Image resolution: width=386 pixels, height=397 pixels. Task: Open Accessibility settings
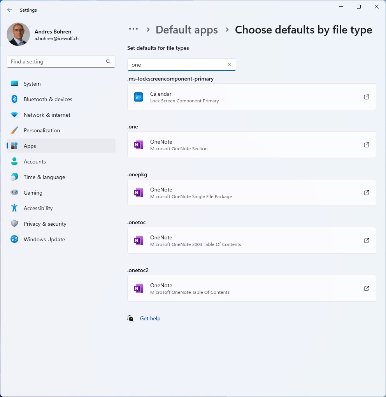click(61, 208)
